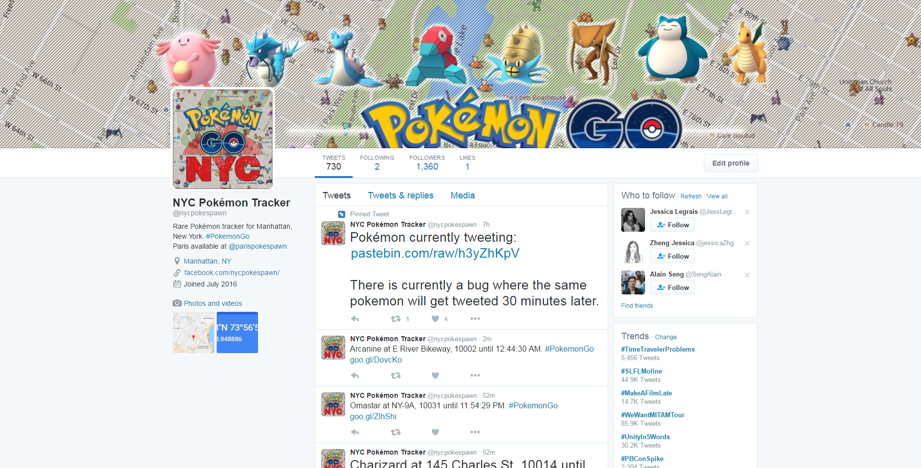The image size is (921, 468).
Task: Like the pinned tweet heart icon
Action: pyautogui.click(x=435, y=319)
